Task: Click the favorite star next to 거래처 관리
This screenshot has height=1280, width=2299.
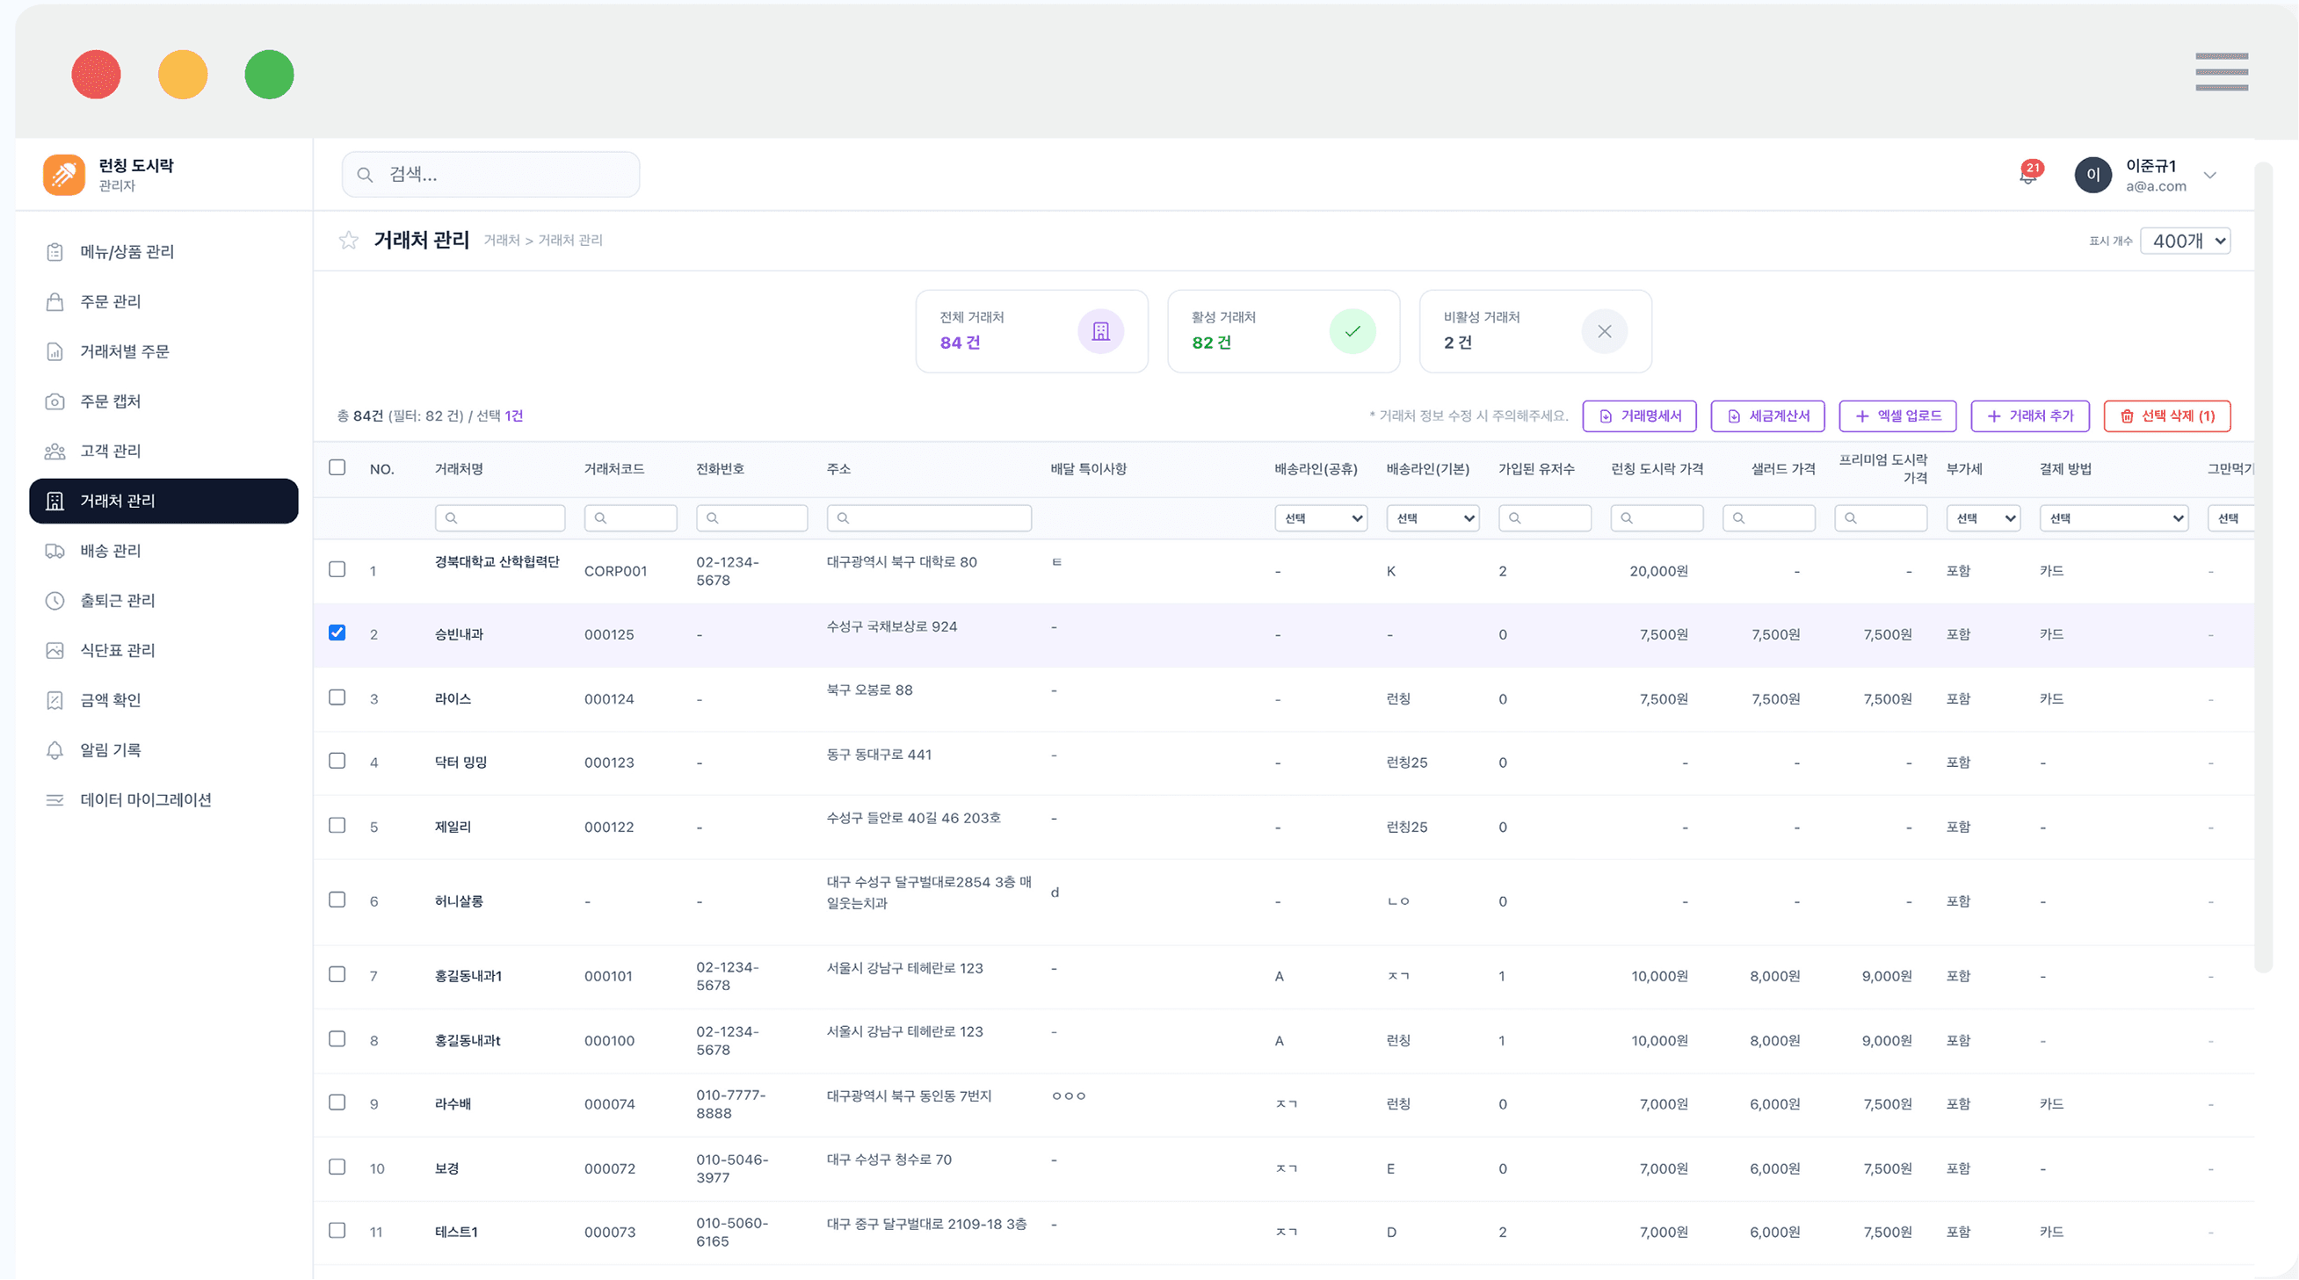Action: pos(348,240)
